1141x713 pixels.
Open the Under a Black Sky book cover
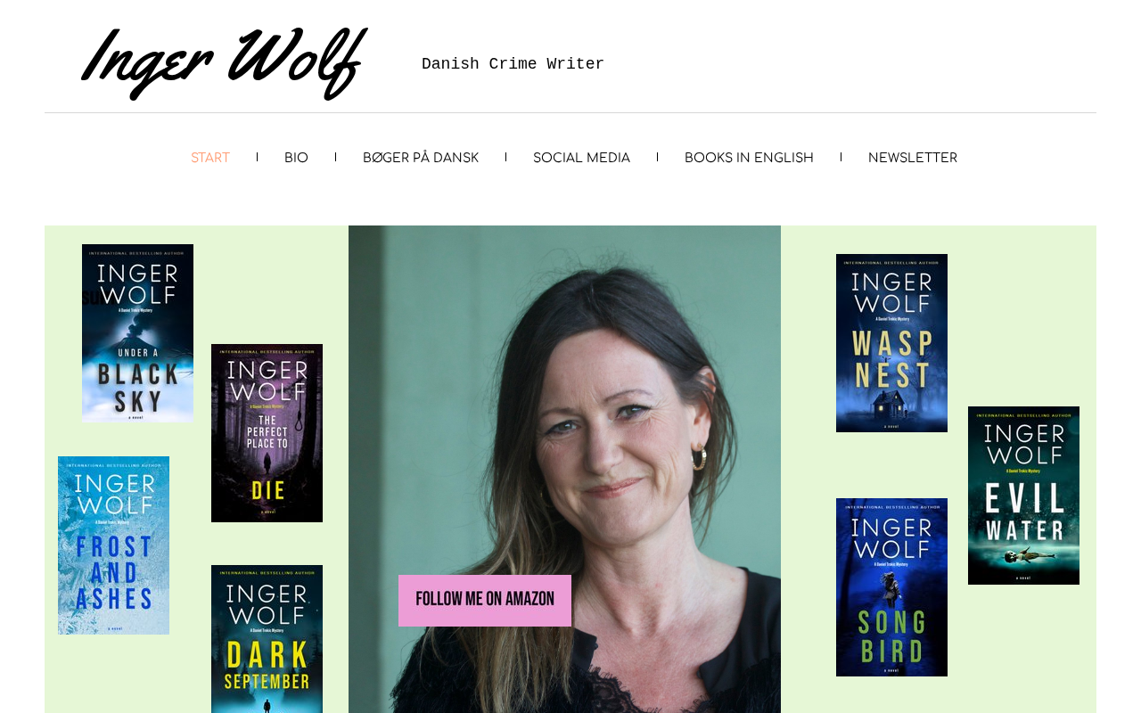137,333
